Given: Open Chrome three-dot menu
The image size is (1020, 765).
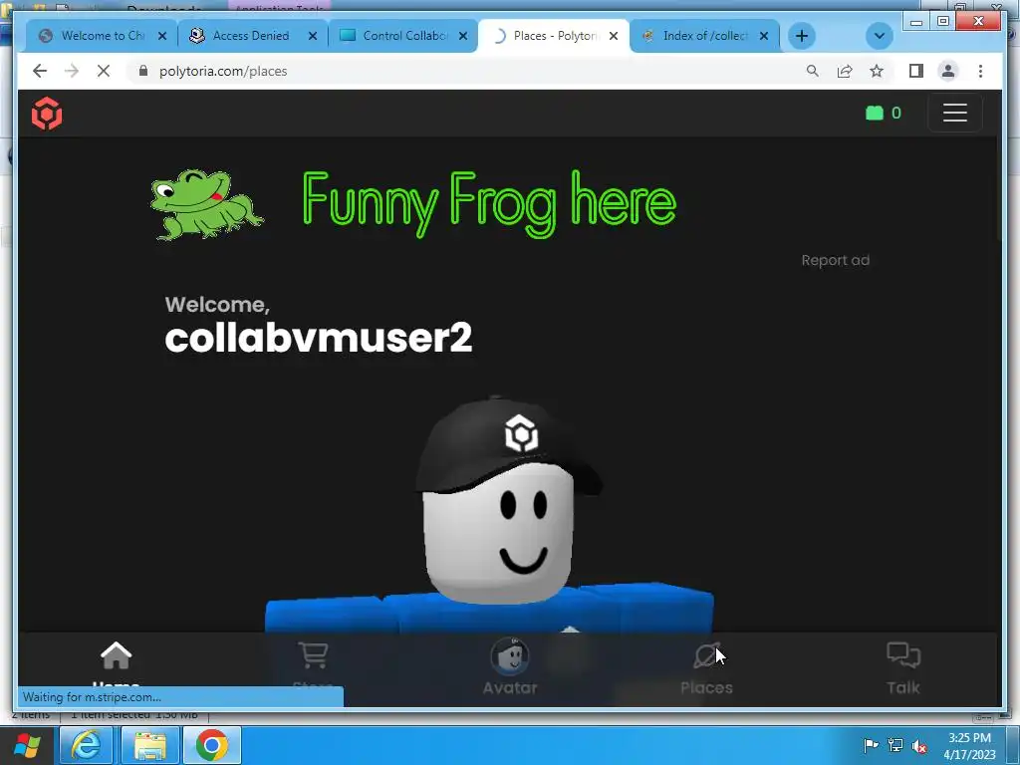Looking at the screenshot, I should (980, 71).
